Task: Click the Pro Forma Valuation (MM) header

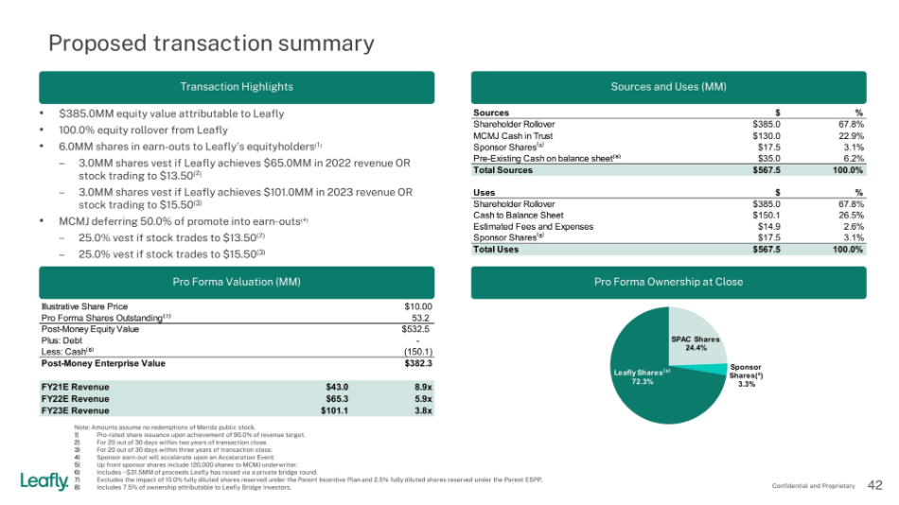Action: (x=237, y=282)
